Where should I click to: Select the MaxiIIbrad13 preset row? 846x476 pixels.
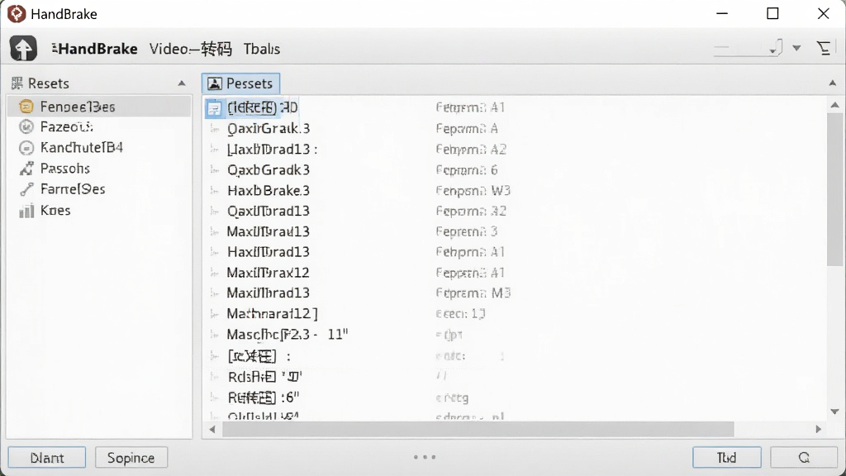pyautogui.click(x=516, y=293)
